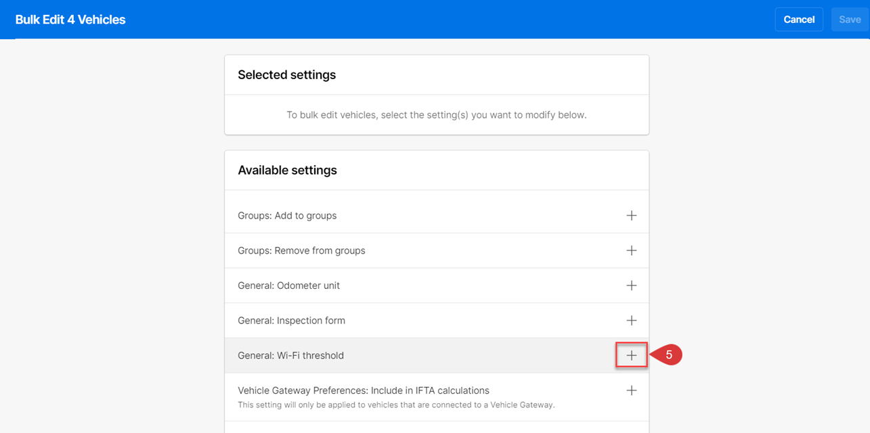Click the plus icon for Add to groups

tap(631, 215)
